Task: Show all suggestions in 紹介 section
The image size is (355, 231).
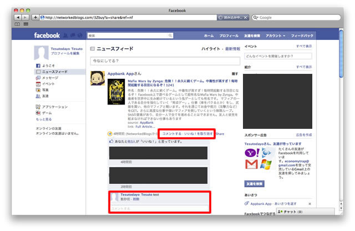Action: click(304, 67)
